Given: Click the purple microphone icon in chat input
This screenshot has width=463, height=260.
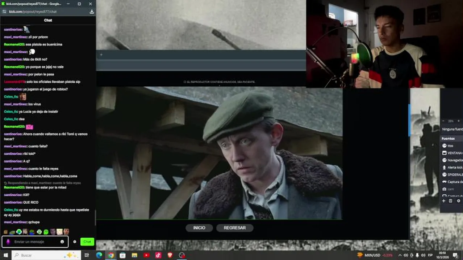Looking at the screenshot, I should point(8,242).
